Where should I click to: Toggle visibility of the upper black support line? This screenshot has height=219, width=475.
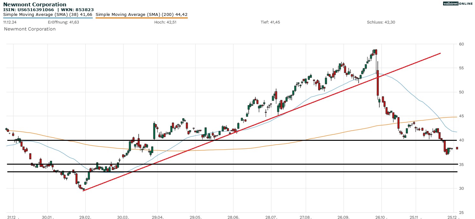pos(223,140)
